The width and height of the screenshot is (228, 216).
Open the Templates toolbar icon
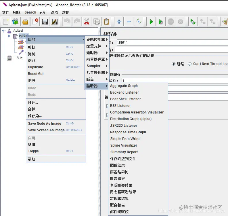pyautogui.click(x=16, y=22)
